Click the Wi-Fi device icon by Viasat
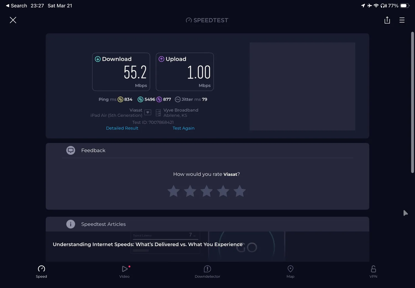 click(x=148, y=112)
